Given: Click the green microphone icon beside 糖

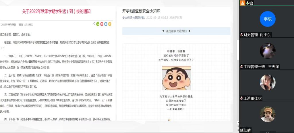Looking at the screenshot, I should (247, 3).
